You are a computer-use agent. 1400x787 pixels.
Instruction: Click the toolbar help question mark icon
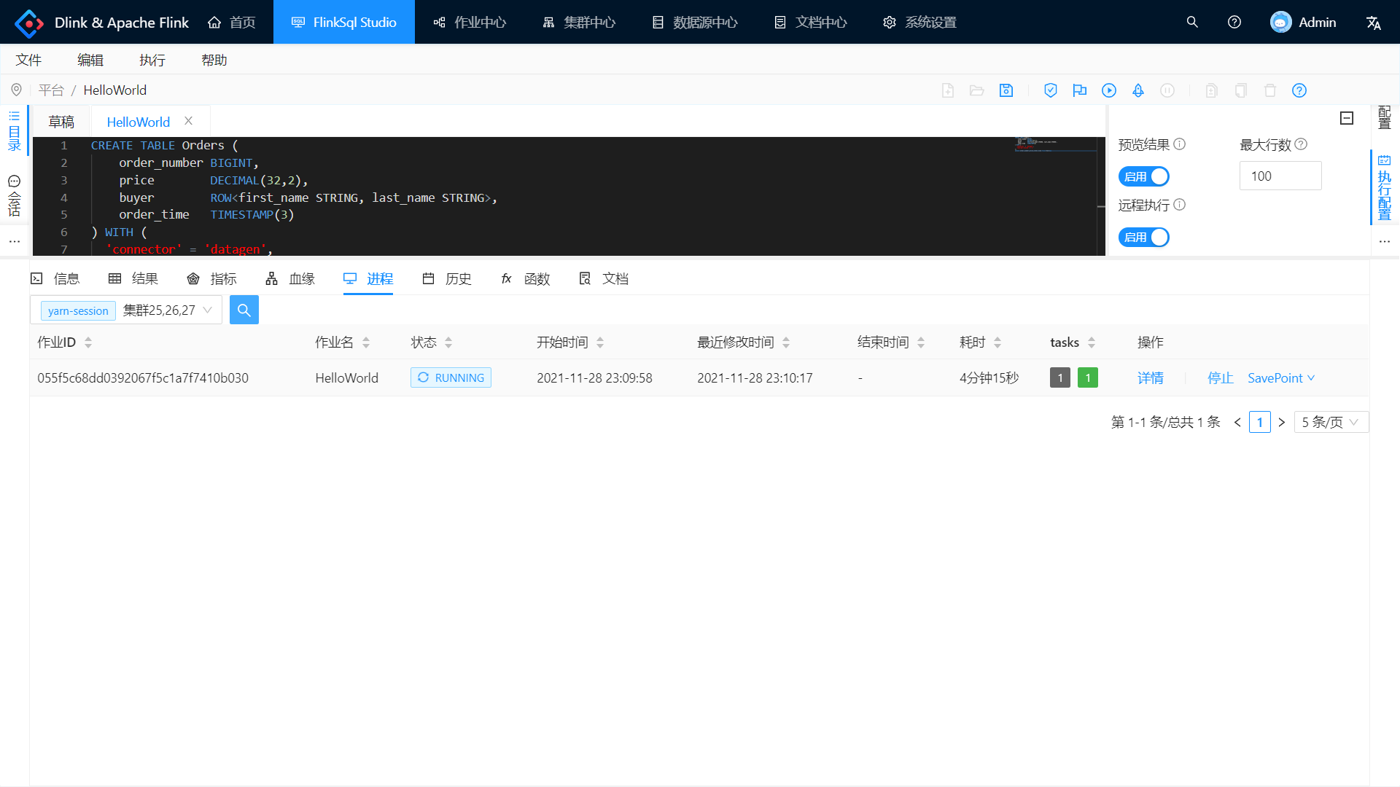point(1299,90)
